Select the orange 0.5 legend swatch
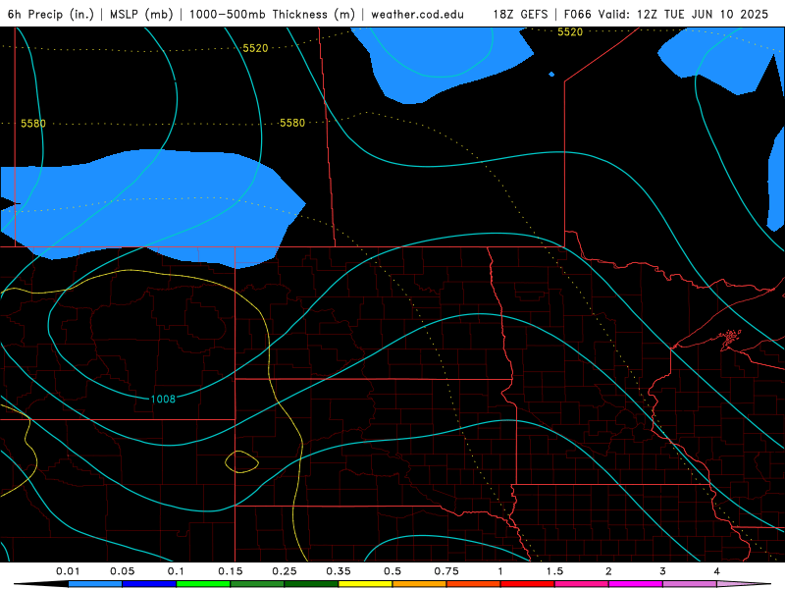The width and height of the screenshot is (785, 589). [x=420, y=584]
